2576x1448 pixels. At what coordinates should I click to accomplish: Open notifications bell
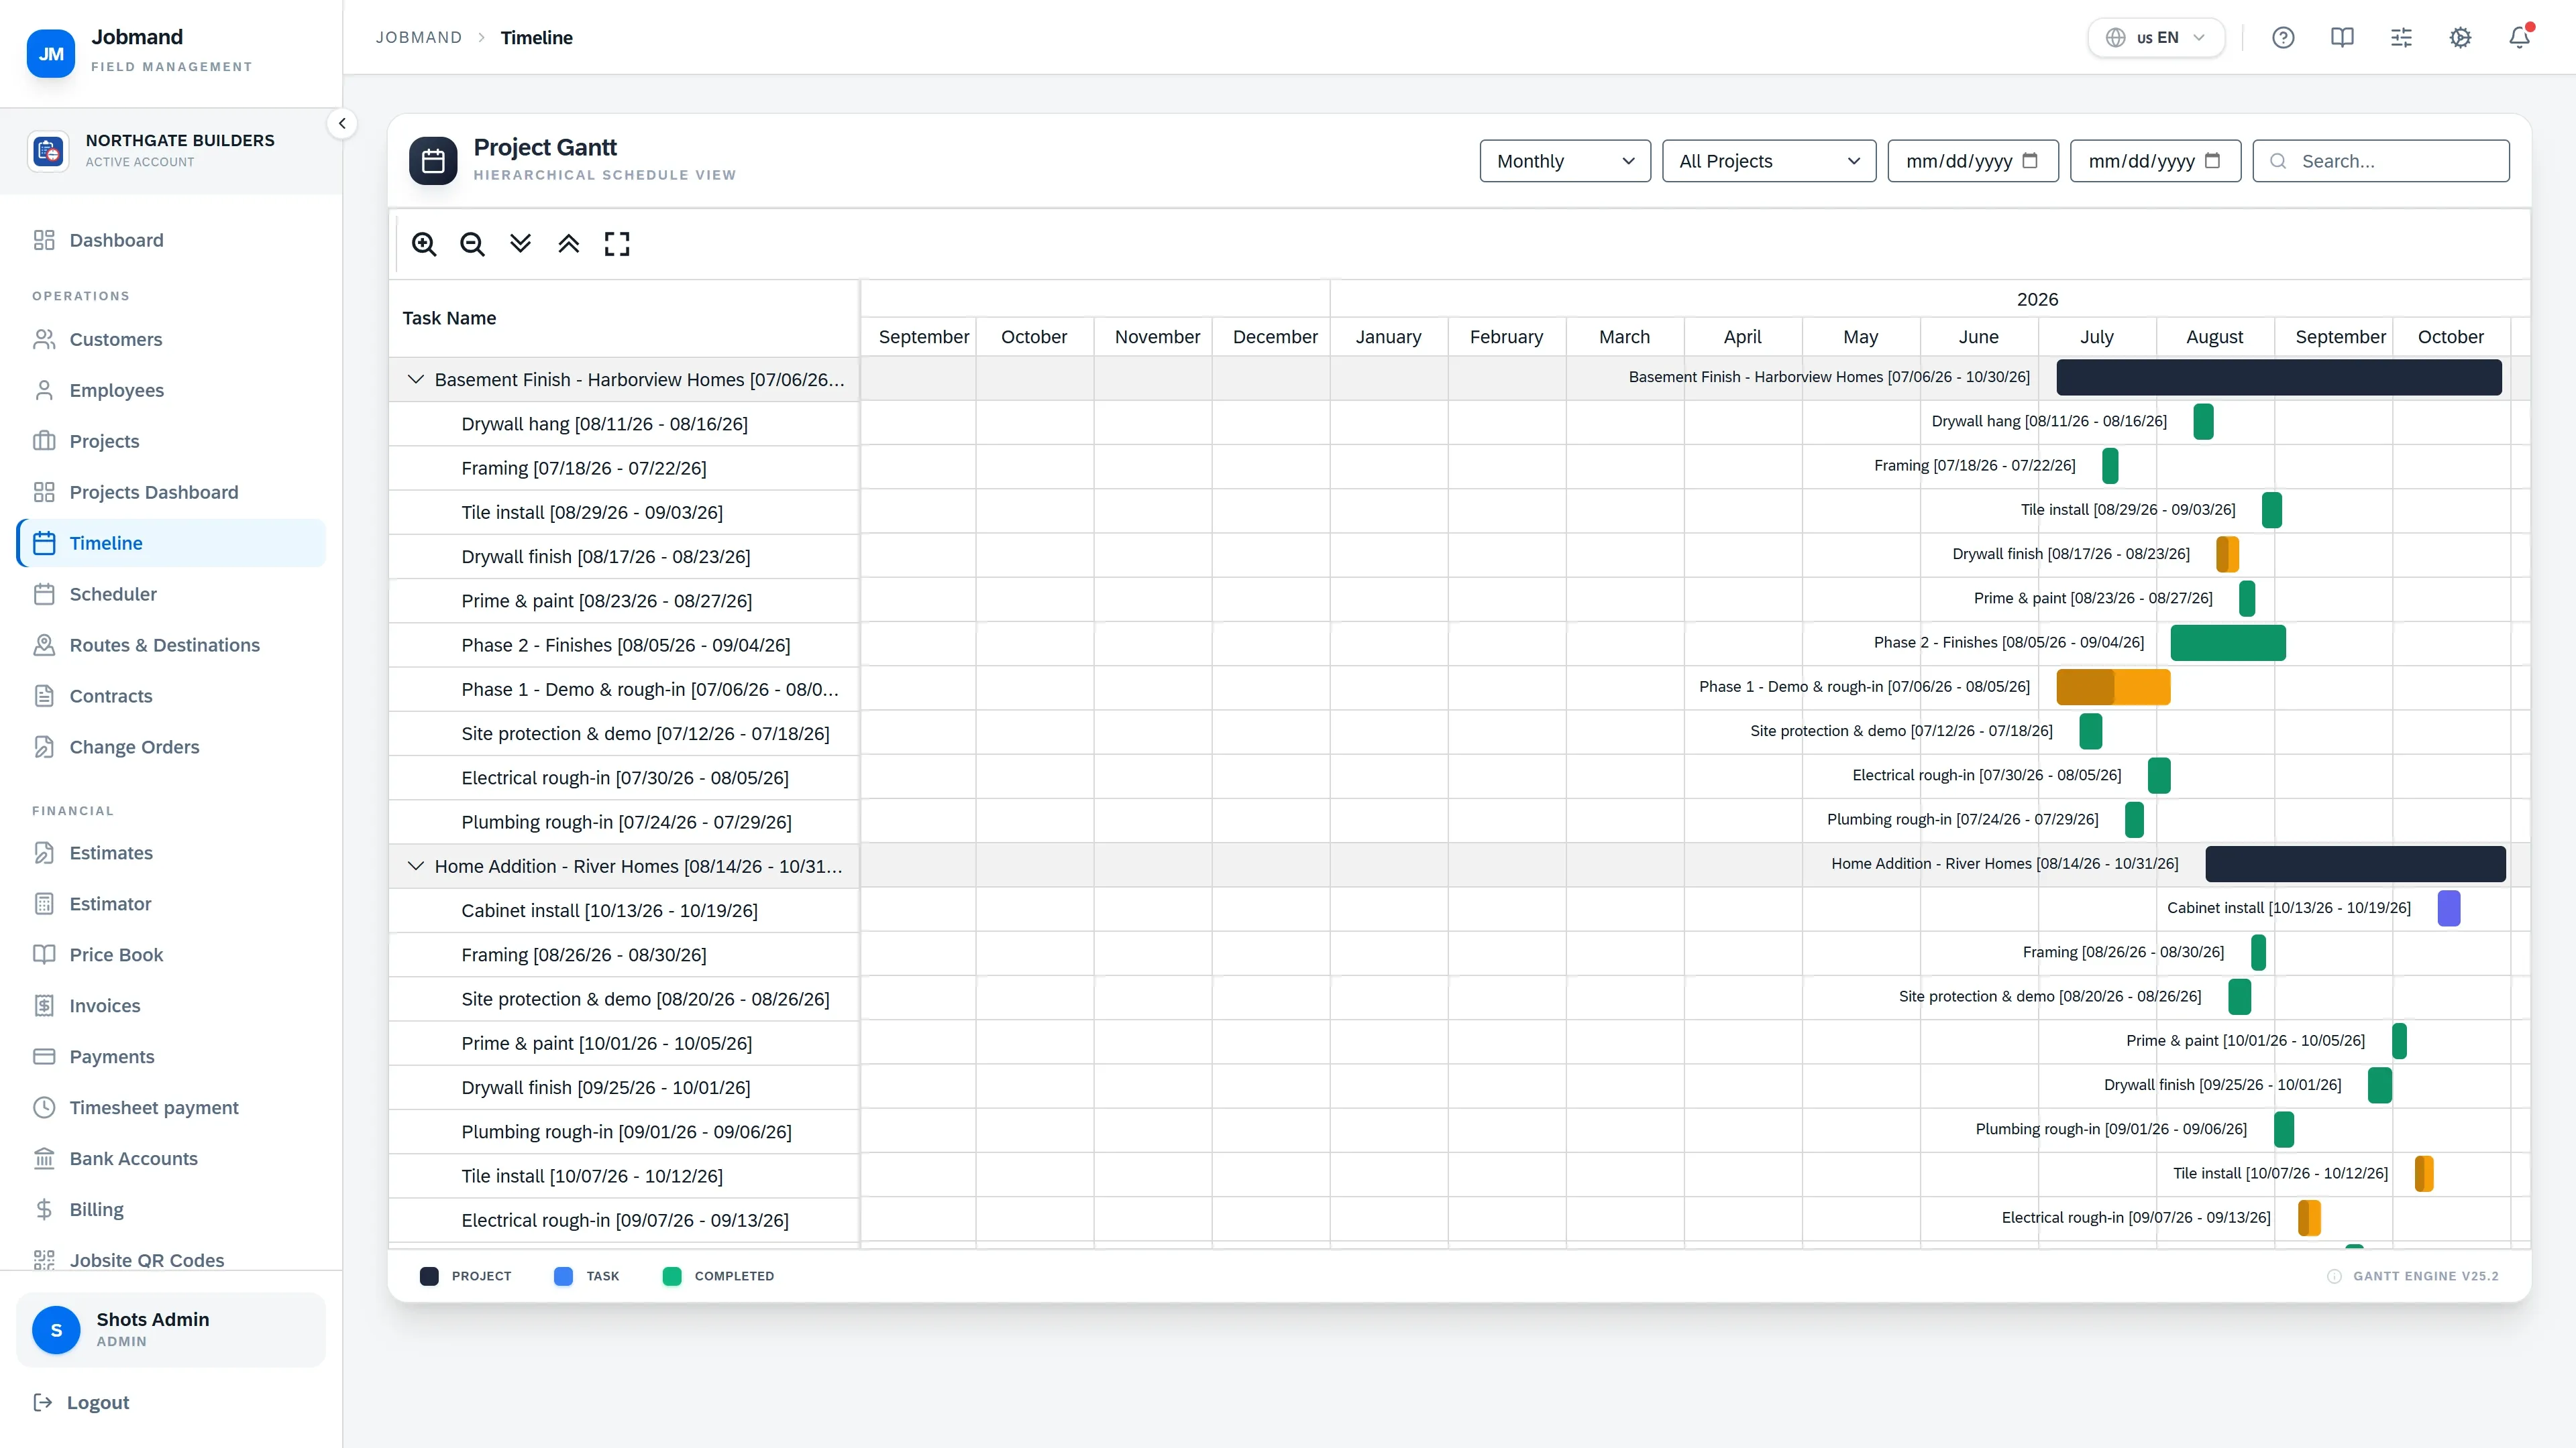pyautogui.click(x=2519, y=38)
